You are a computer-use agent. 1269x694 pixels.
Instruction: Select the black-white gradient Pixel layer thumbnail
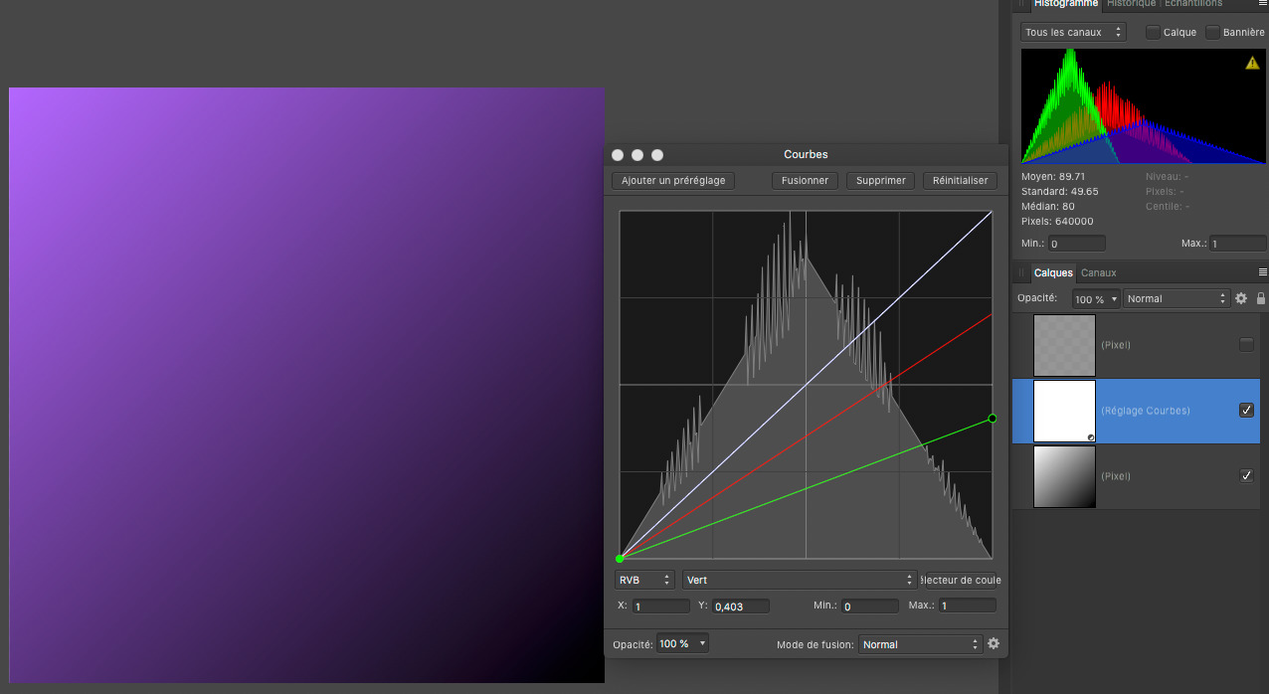click(x=1064, y=476)
